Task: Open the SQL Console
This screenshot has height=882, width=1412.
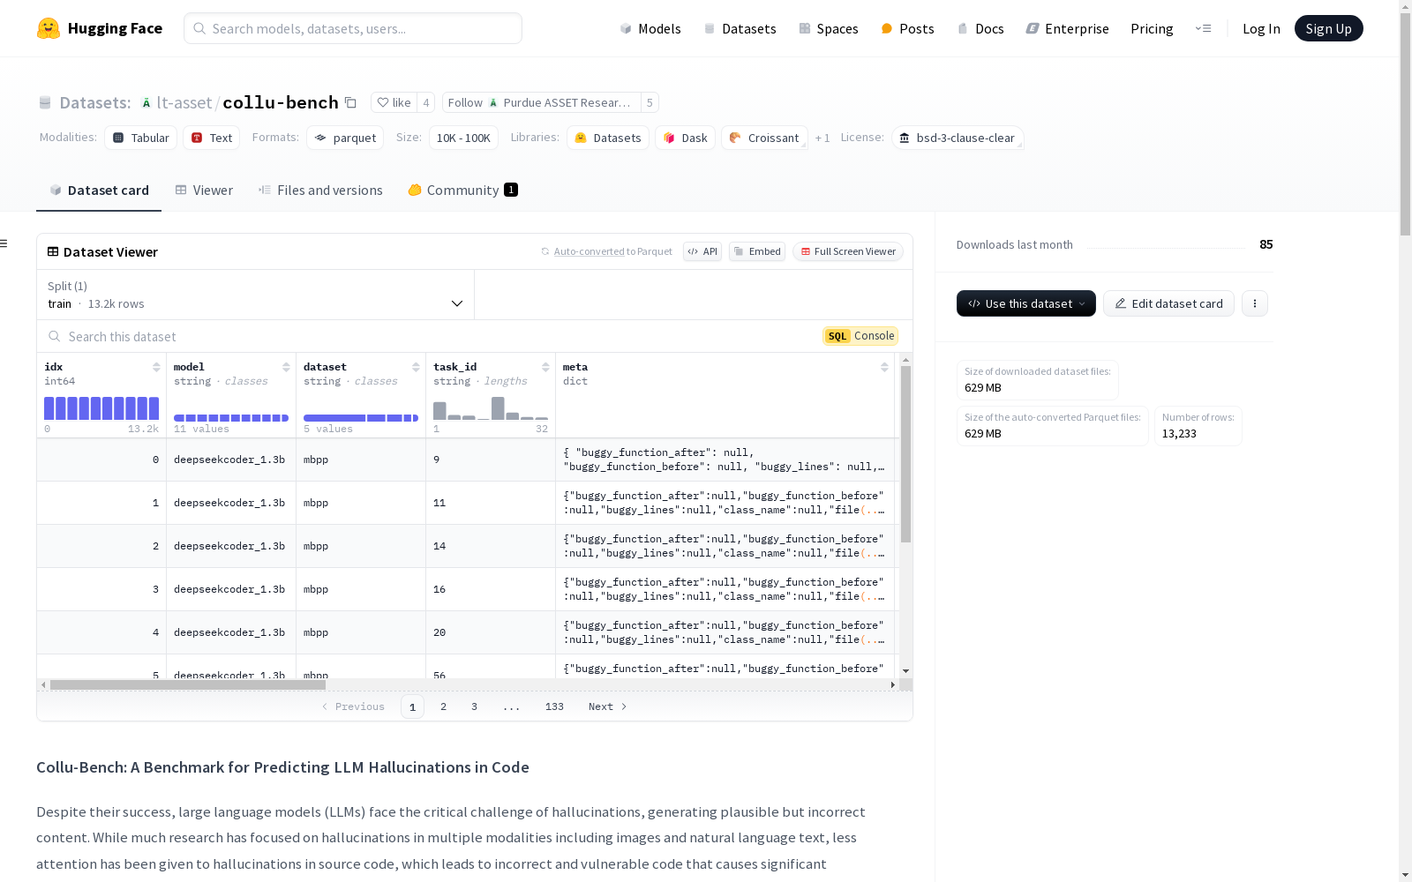Action: (860, 336)
